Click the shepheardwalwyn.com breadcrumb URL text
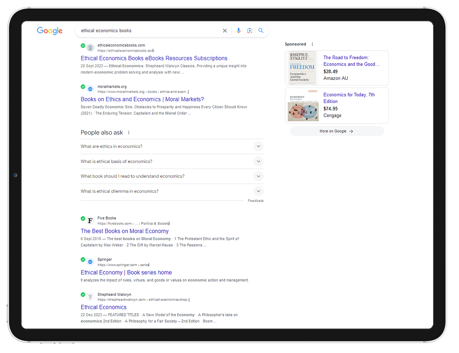 [143, 300]
